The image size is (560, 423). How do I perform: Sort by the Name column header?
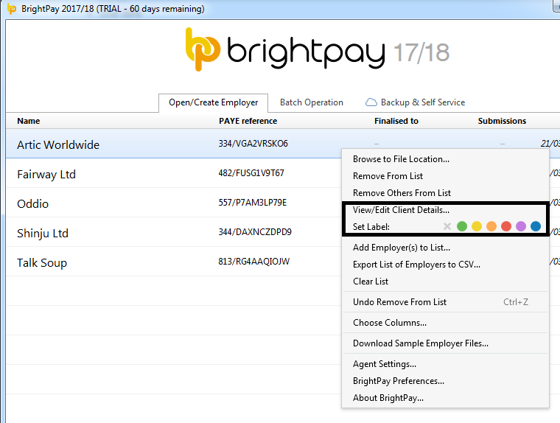click(x=29, y=121)
